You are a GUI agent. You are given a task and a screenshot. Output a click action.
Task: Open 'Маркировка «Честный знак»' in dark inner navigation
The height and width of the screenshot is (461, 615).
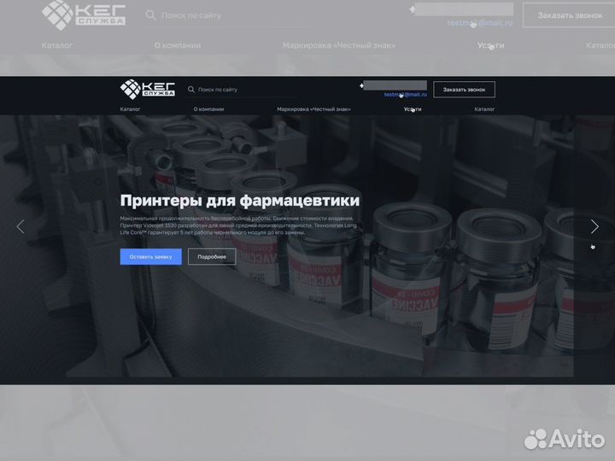click(313, 109)
